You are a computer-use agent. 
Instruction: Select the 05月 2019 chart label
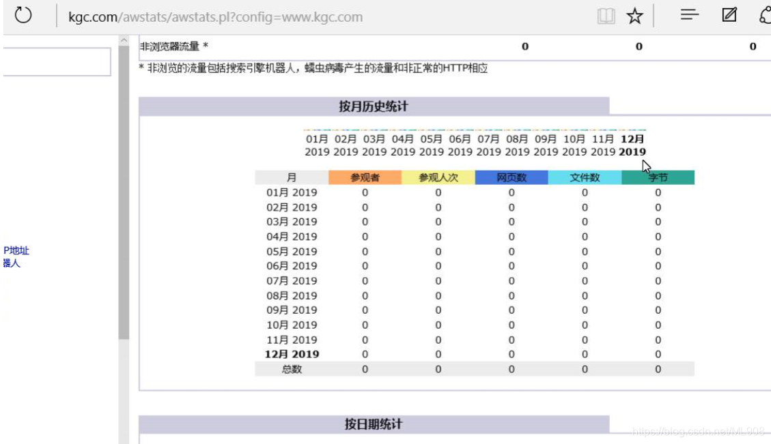click(x=431, y=145)
